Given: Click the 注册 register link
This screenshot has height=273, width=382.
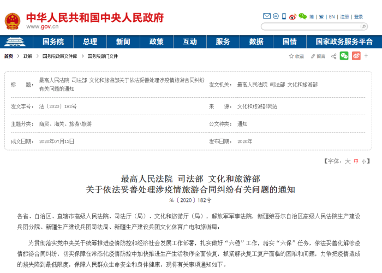Looking at the screenshot, I should point(344,16).
